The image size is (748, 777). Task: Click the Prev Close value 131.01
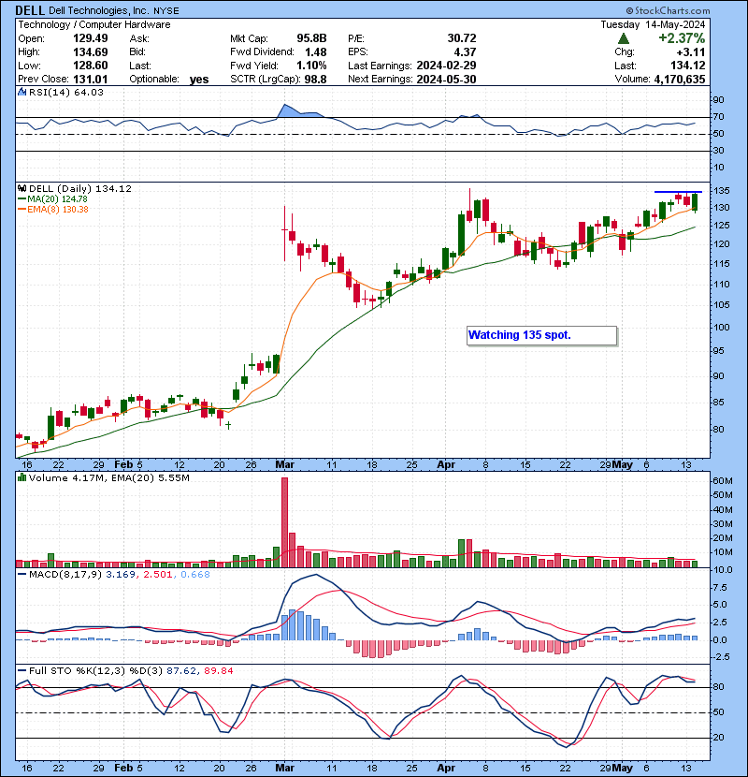coord(90,80)
